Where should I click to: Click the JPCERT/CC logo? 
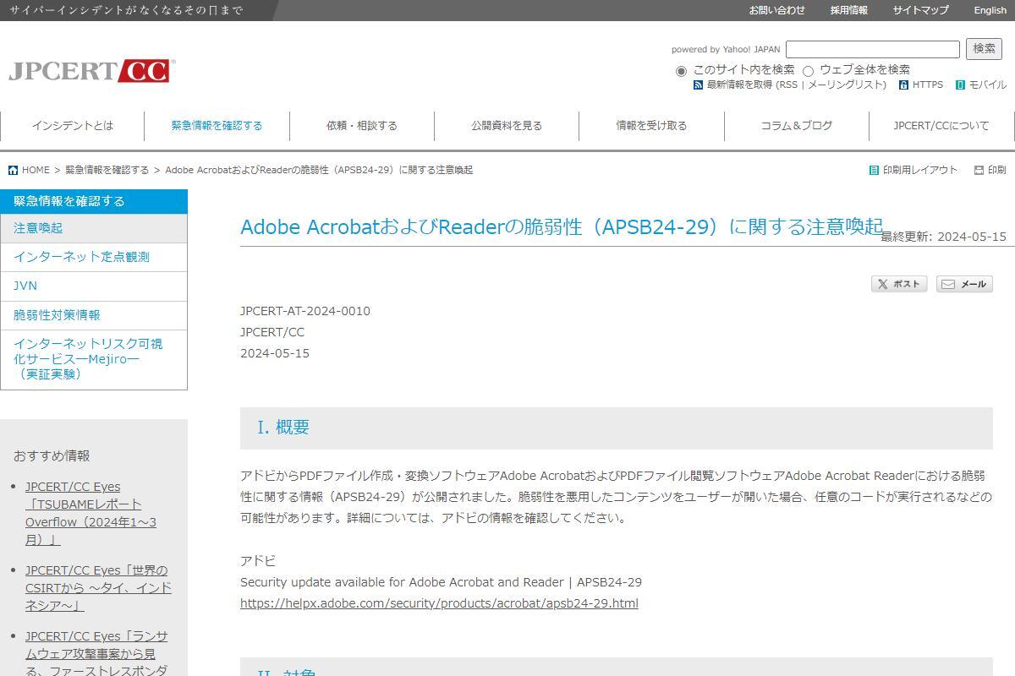click(91, 71)
